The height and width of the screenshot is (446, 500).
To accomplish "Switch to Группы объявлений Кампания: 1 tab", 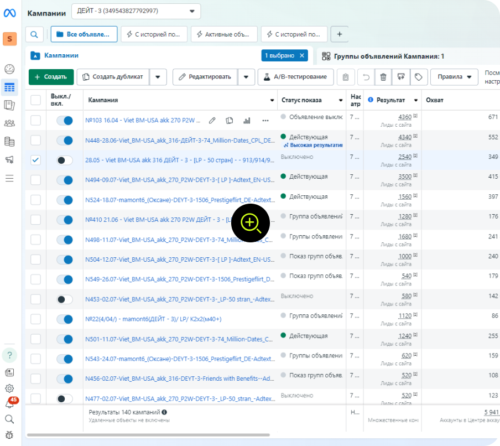I will pyautogui.click(x=383, y=56).
